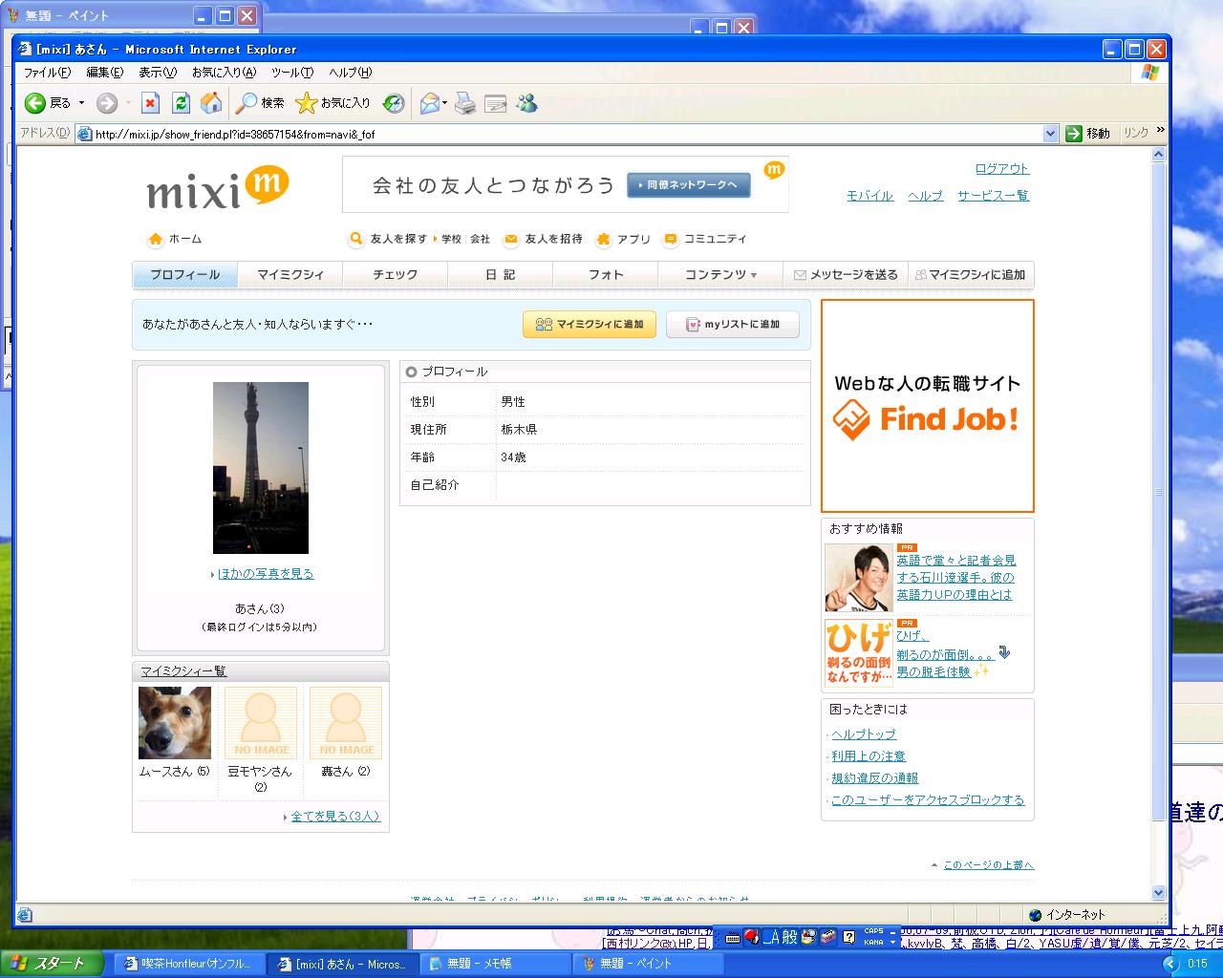Go to Home page icon in toolbar
The height and width of the screenshot is (978, 1223).
(x=211, y=103)
